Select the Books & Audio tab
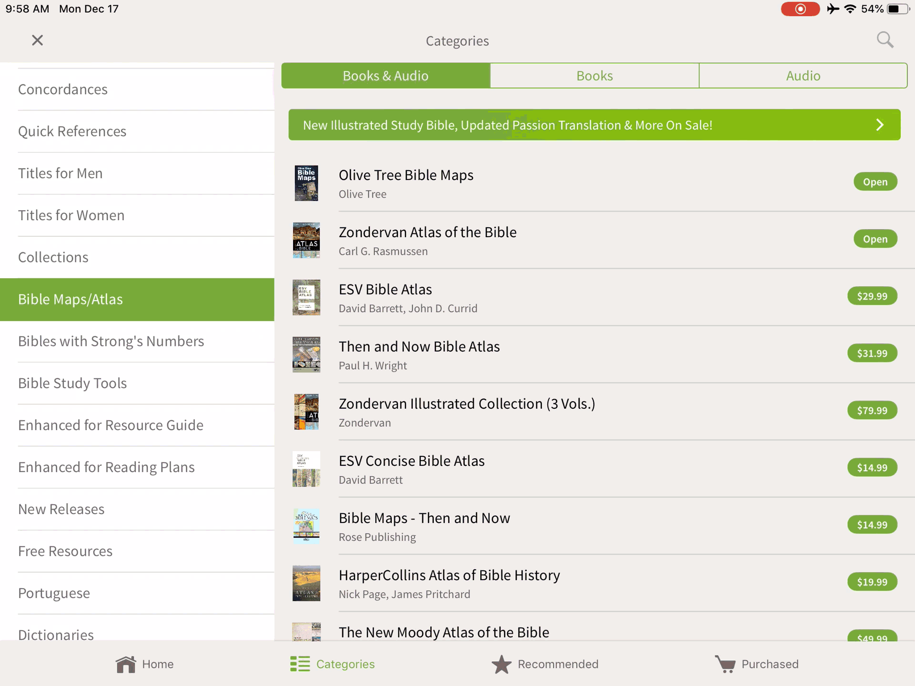Image resolution: width=915 pixels, height=686 pixels. (386, 76)
